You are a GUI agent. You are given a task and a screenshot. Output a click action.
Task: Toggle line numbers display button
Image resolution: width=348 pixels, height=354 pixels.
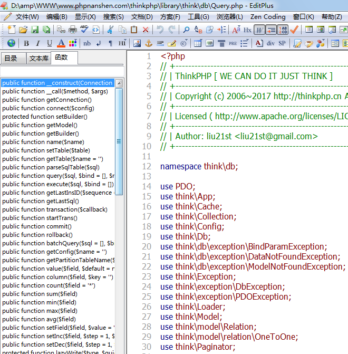click(x=283, y=30)
